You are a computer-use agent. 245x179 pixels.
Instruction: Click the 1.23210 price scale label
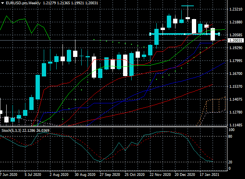click(x=236, y=9)
